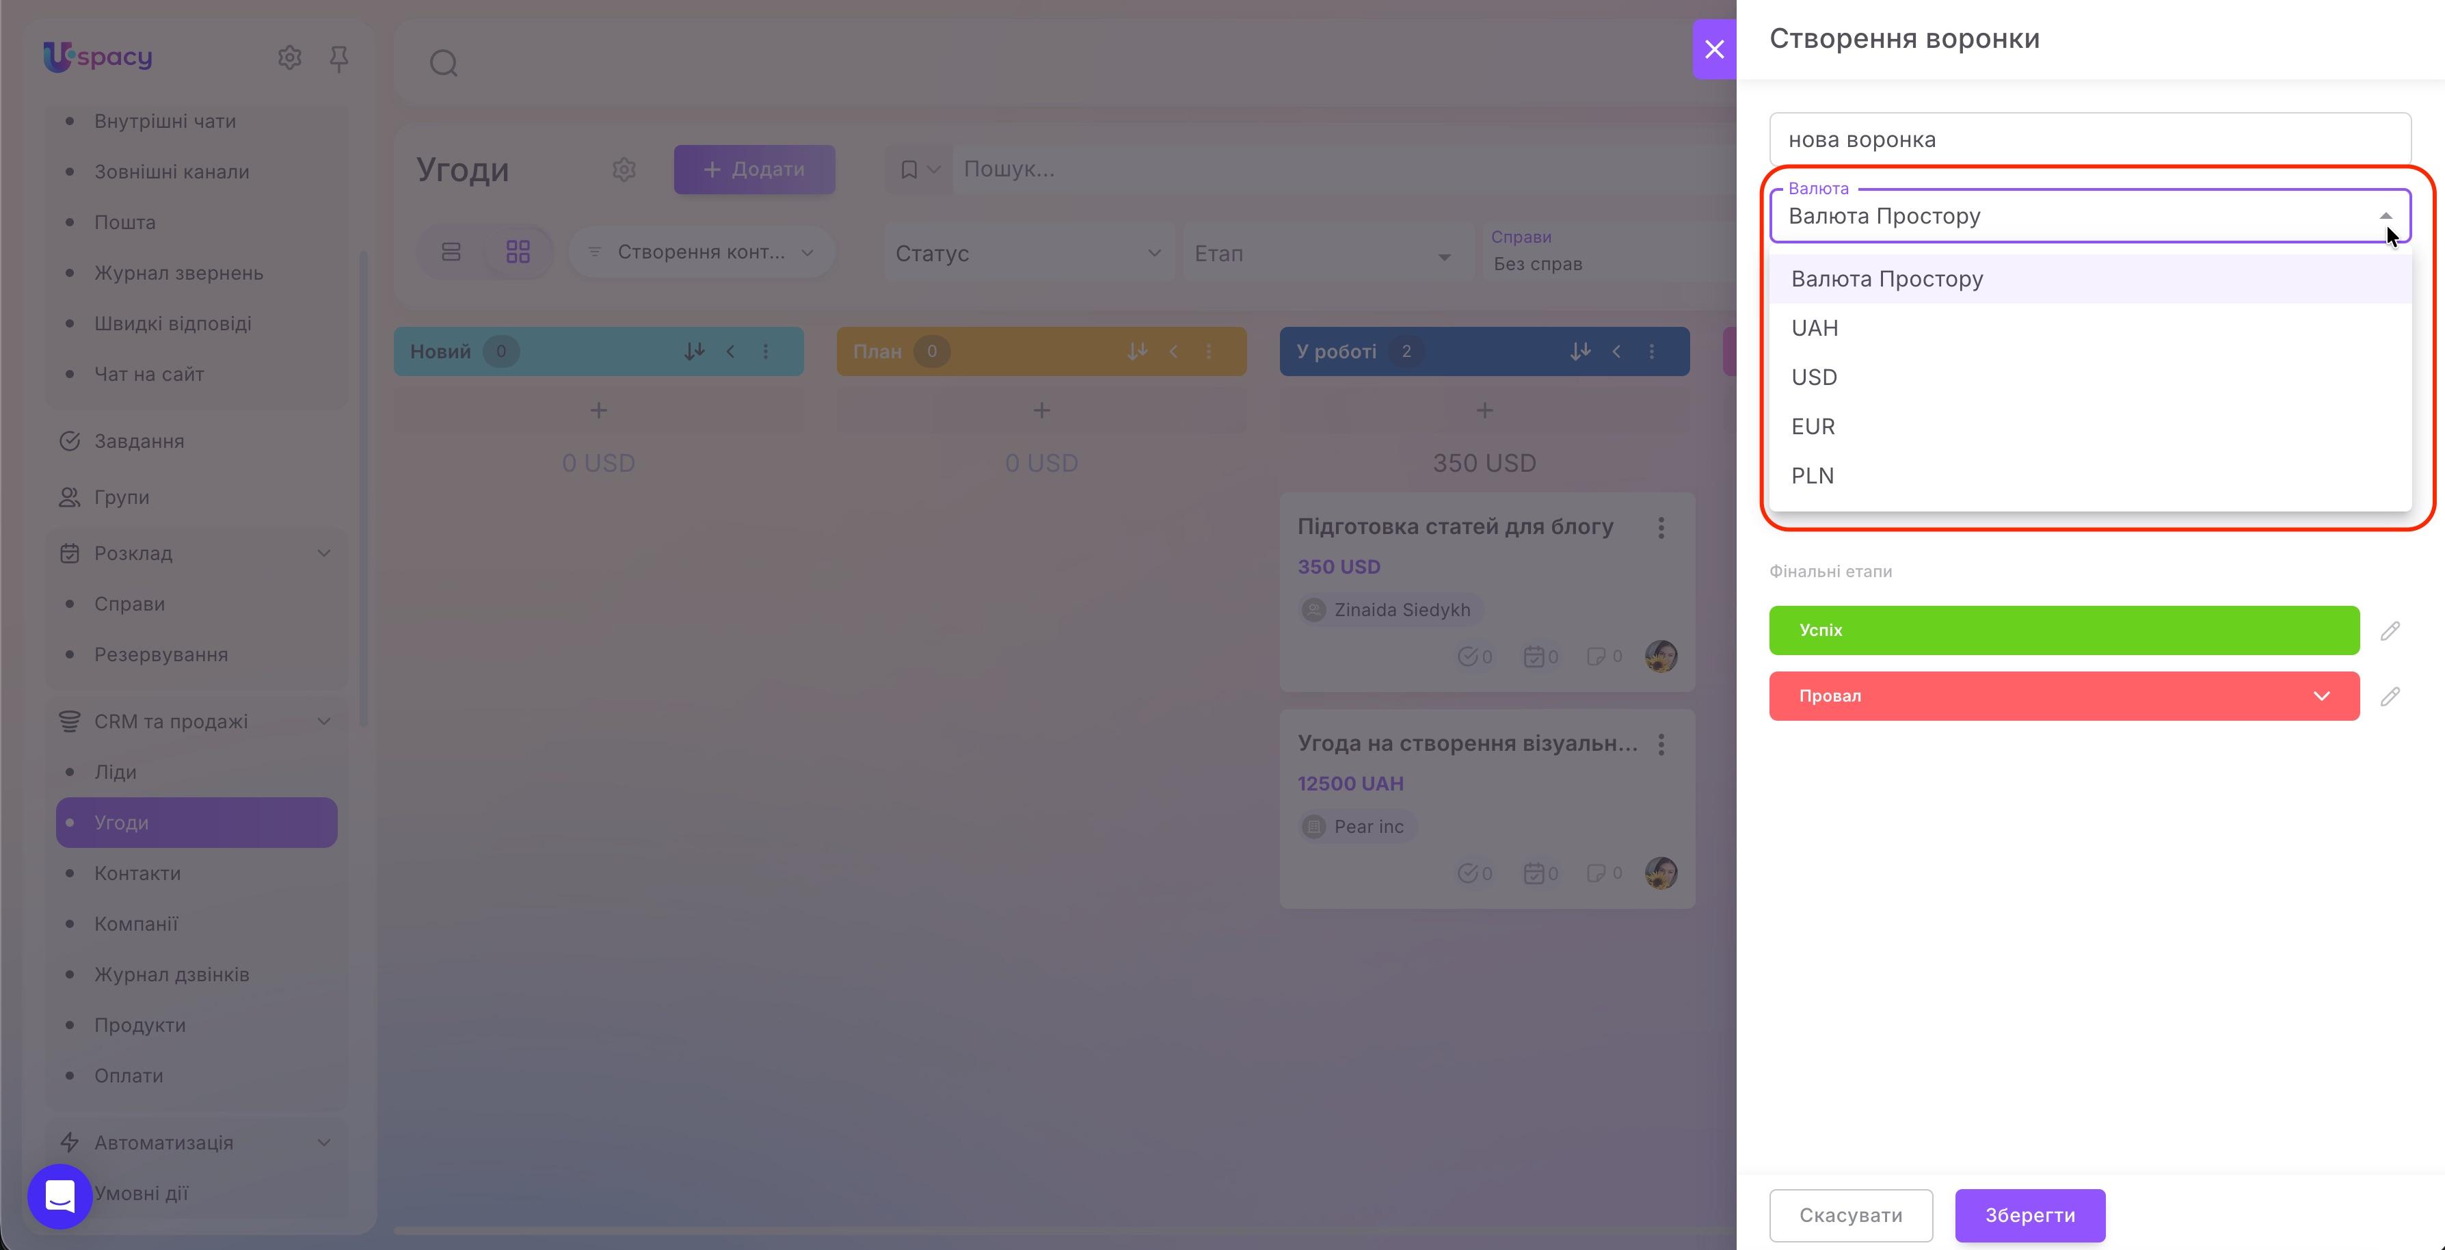The height and width of the screenshot is (1250, 2445).
Task: Collapse the CRM та продажі section
Action: pos(323,721)
